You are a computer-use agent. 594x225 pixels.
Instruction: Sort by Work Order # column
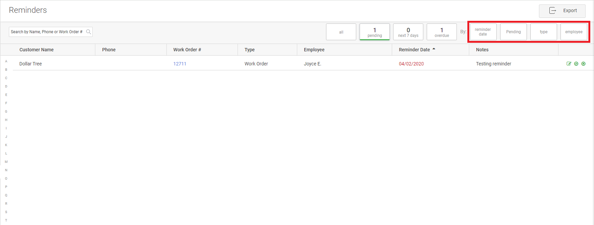(x=187, y=50)
